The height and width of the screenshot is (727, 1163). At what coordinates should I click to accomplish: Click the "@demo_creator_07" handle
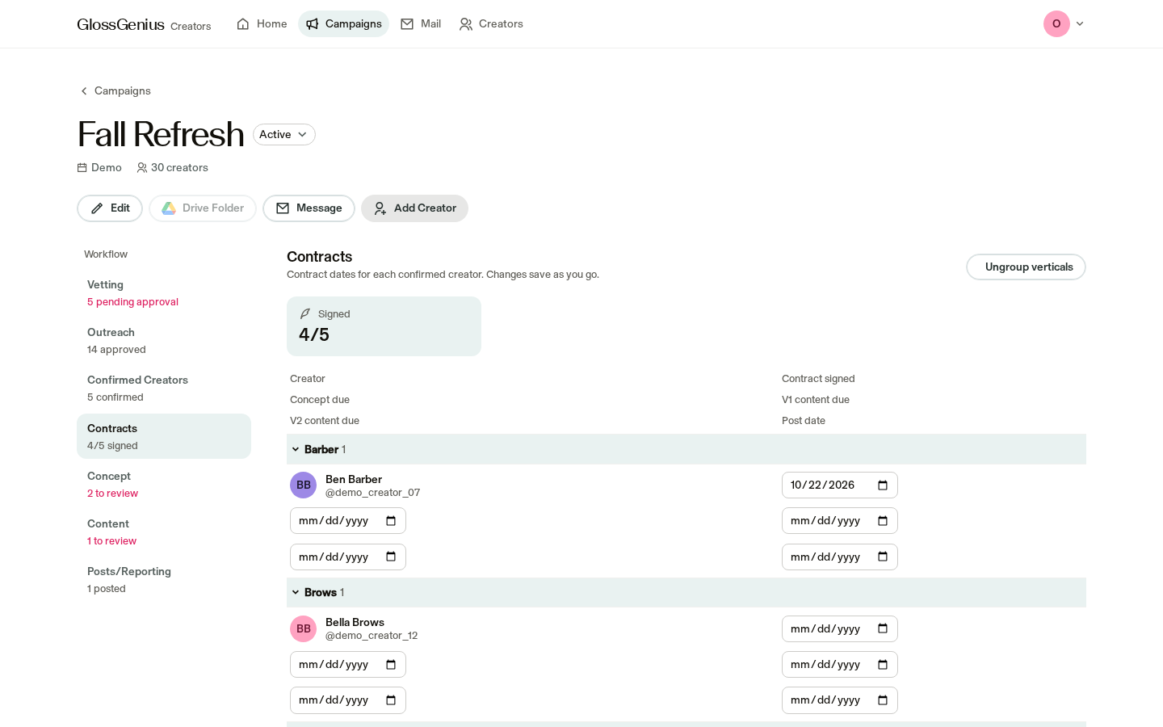pyautogui.click(x=372, y=493)
